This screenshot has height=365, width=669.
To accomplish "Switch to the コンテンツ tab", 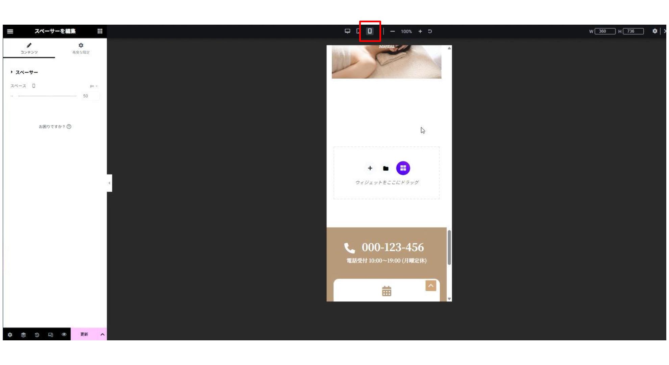I will click(29, 48).
